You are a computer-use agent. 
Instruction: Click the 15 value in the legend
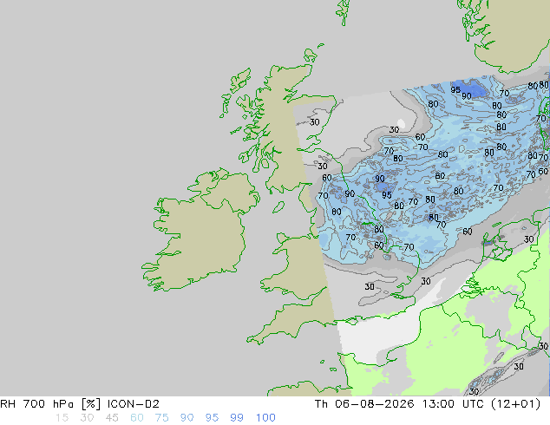(x=62, y=418)
